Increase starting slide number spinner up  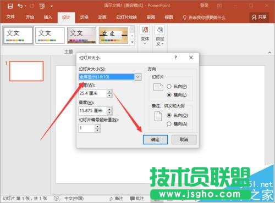[x=97, y=126]
